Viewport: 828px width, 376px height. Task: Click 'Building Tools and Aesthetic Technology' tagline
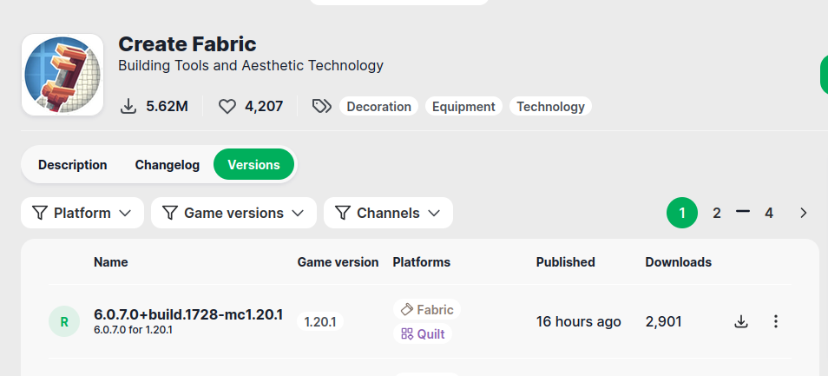click(x=251, y=66)
